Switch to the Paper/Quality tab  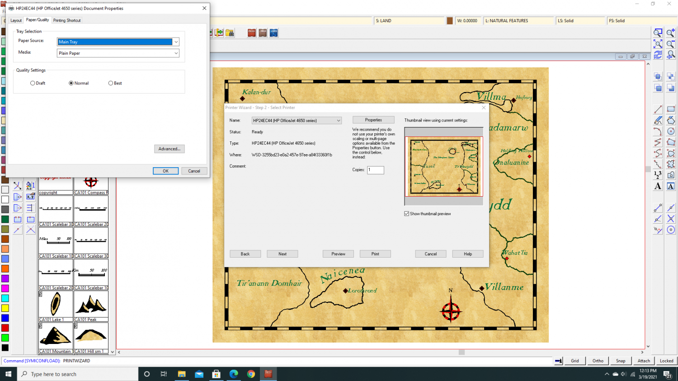(x=38, y=20)
